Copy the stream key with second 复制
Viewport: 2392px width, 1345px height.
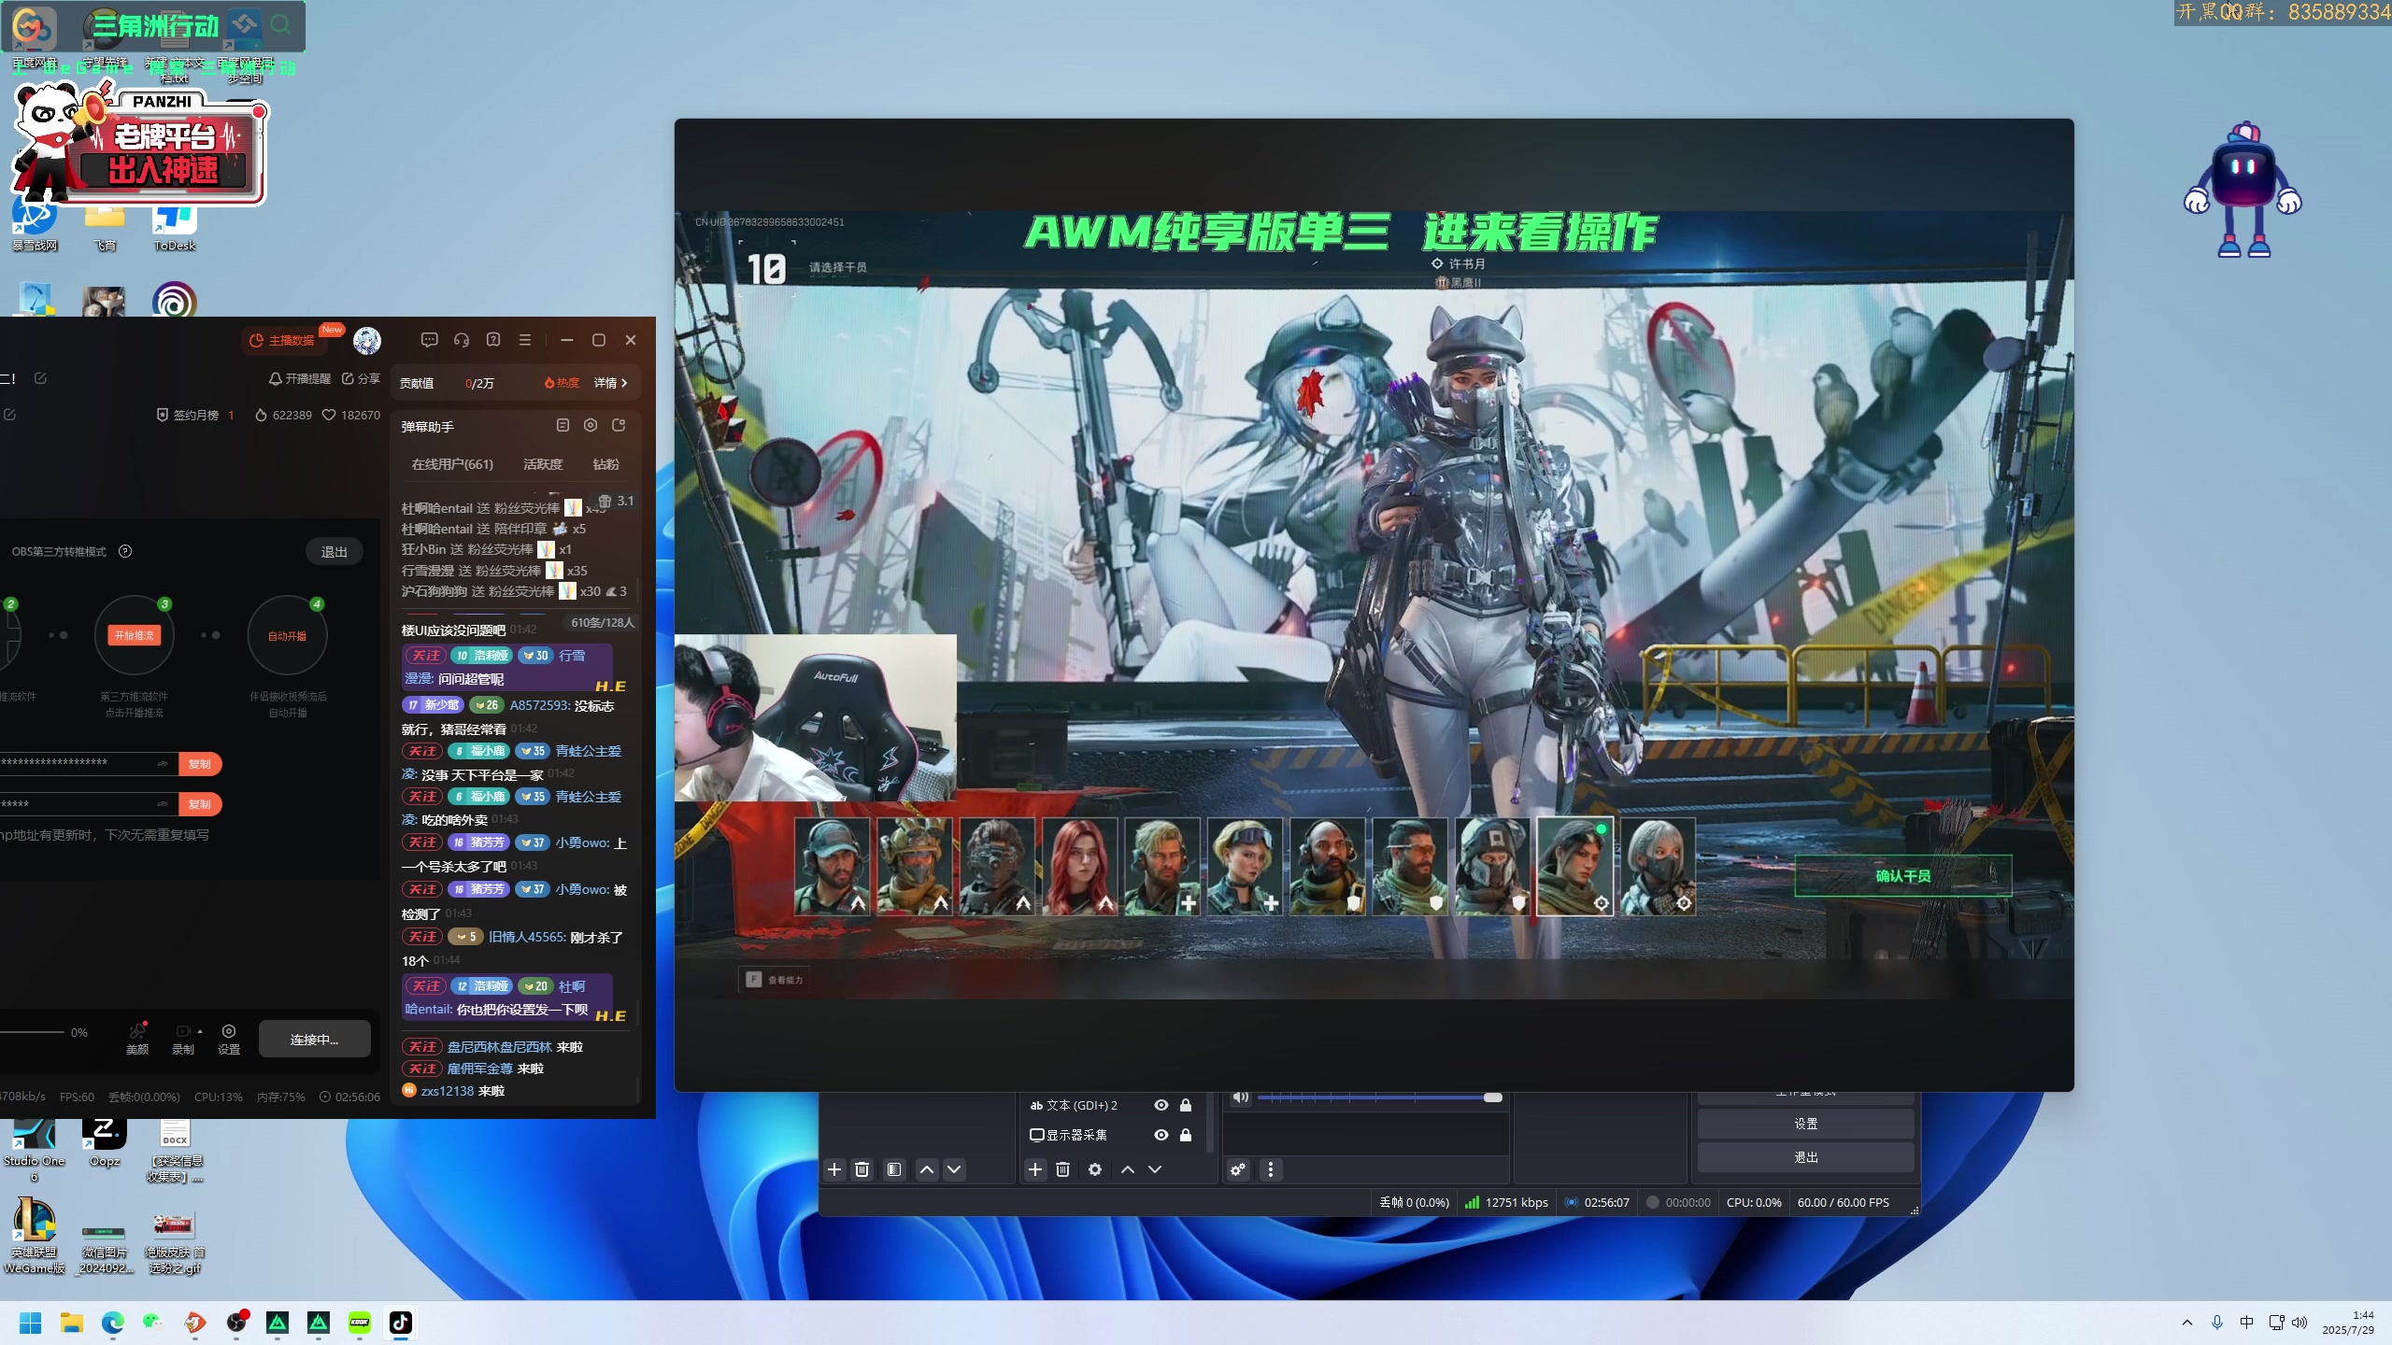(199, 804)
